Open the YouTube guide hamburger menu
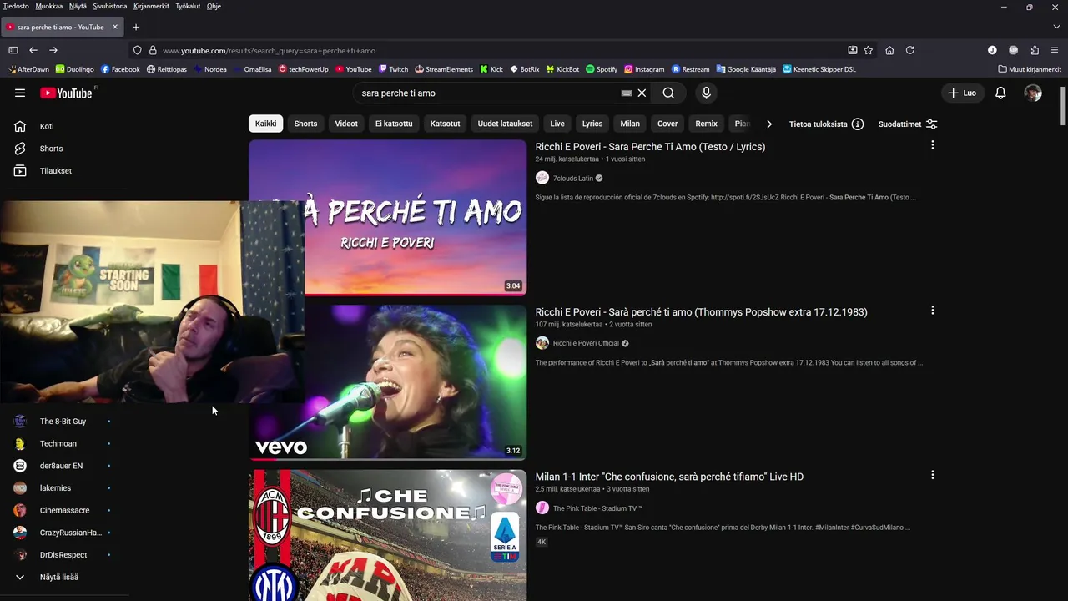This screenshot has width=1068, height=601. [x=20, y=93]
